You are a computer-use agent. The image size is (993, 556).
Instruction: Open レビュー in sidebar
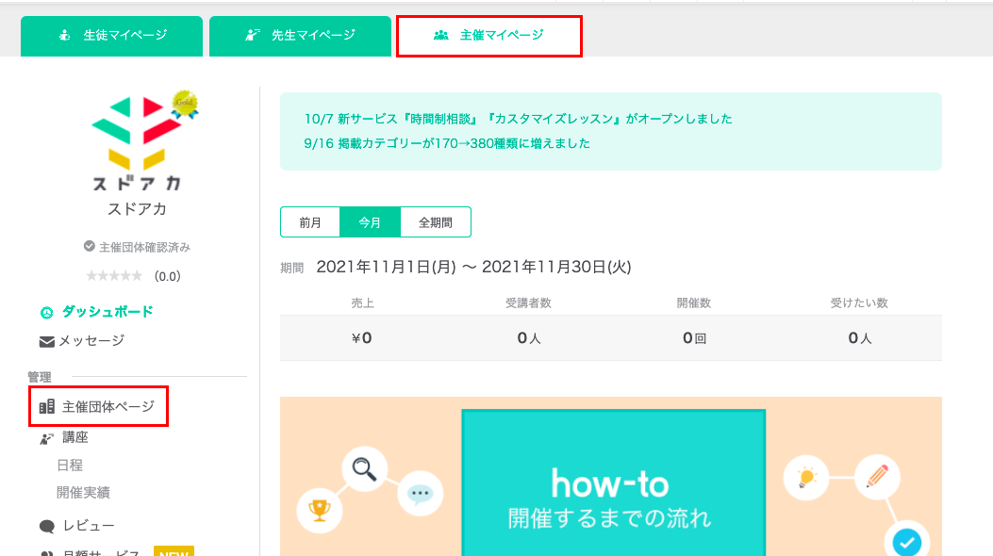pos(89,526)
